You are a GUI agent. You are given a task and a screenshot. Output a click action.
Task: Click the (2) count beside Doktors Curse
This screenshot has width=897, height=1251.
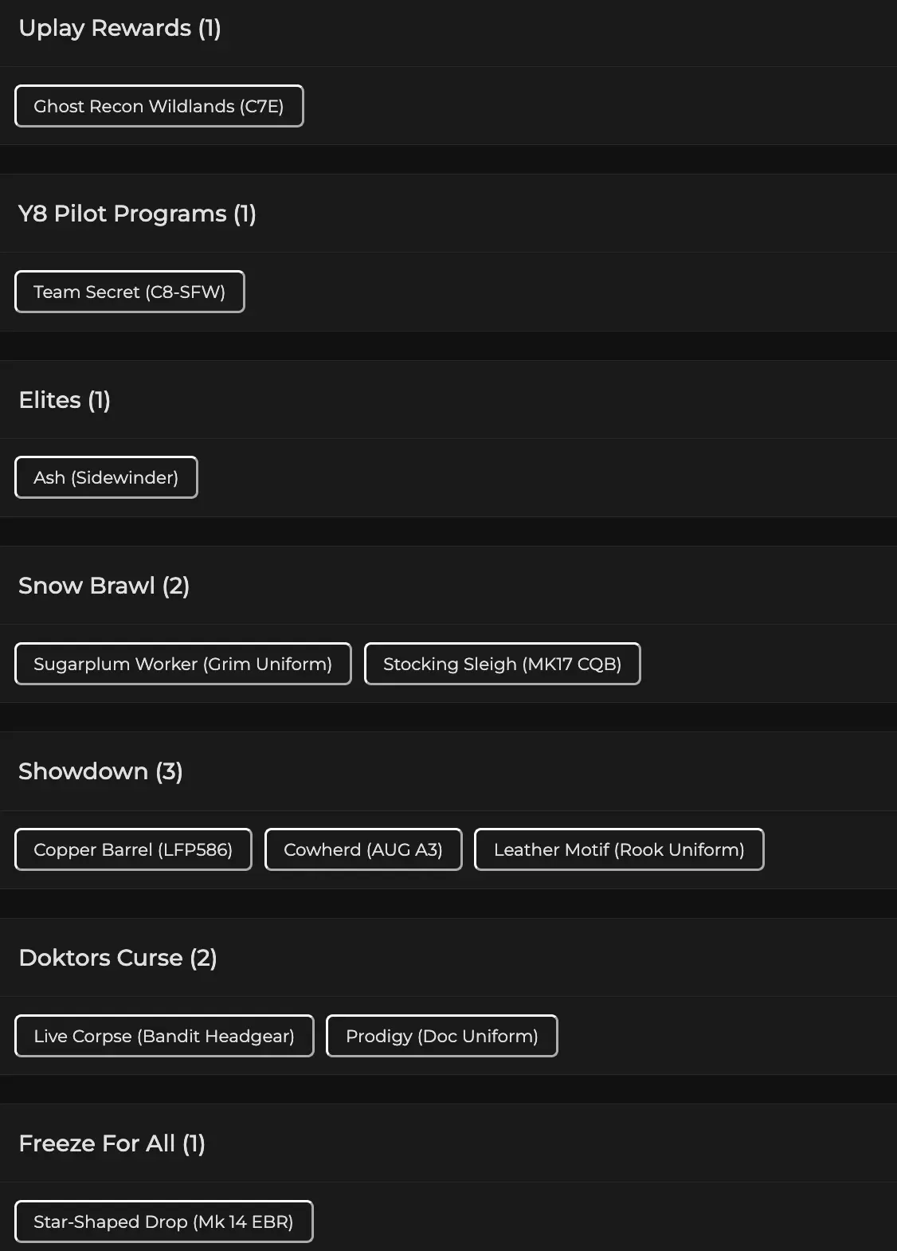click(203, 958)
